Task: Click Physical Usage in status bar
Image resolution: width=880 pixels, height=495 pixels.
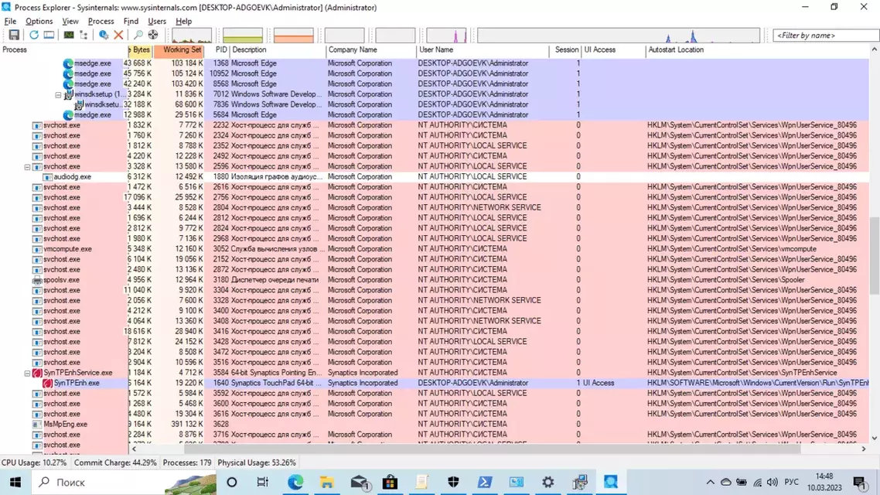Action: [257, 463]
